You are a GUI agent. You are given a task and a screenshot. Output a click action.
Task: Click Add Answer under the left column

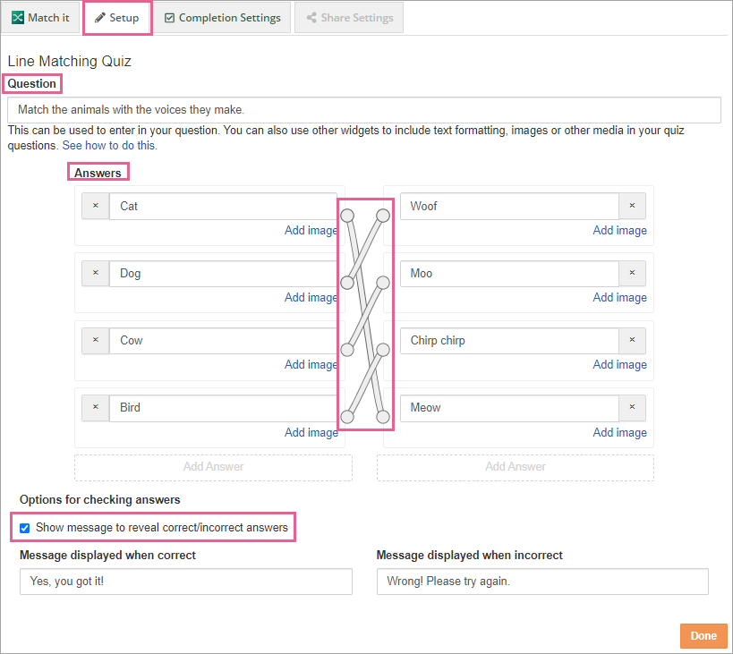[x=213, y=467]
